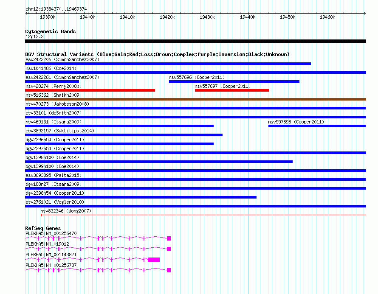The width and height of the screenshot is (378, 294).
Task: Click the Cytogenetic Bands track title
Action: (51, 31)
